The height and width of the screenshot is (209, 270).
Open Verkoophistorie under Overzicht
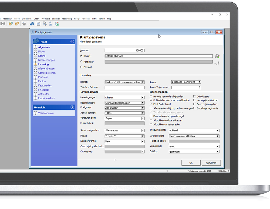tap(46, 113)
